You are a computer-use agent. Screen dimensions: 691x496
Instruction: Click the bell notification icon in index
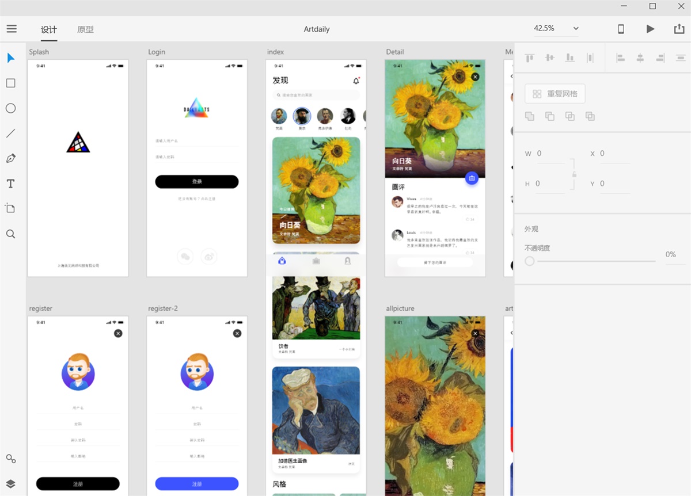[x=356, y=81]
